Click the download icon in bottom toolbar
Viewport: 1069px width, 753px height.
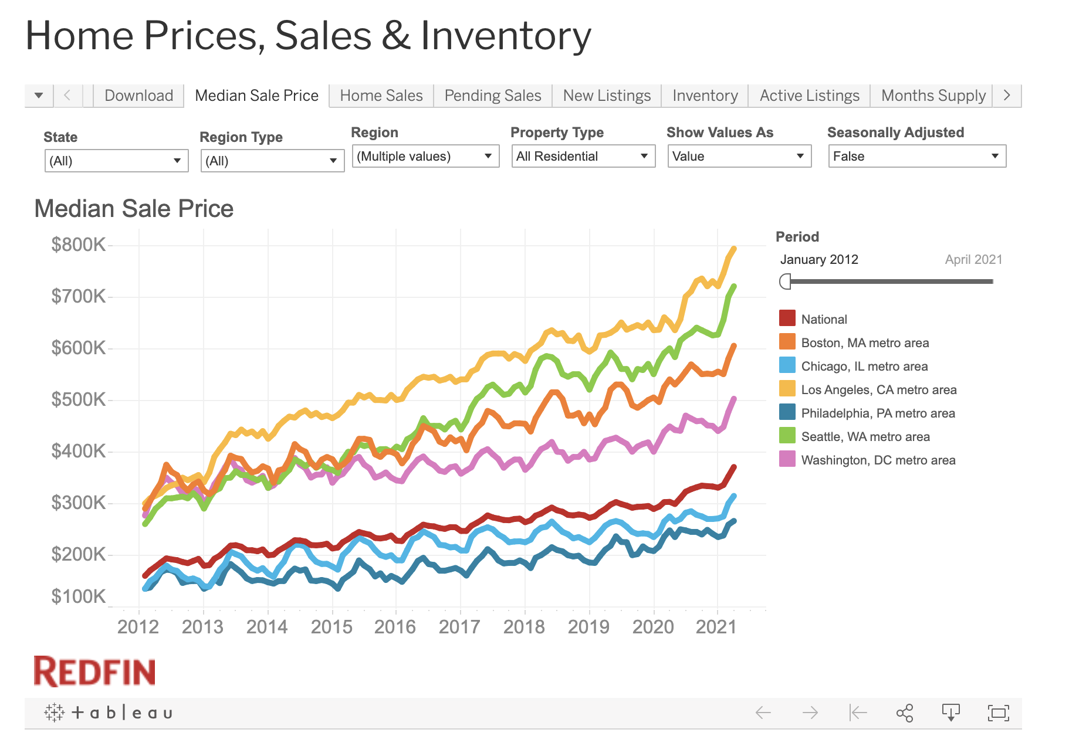tap(951, 713)
